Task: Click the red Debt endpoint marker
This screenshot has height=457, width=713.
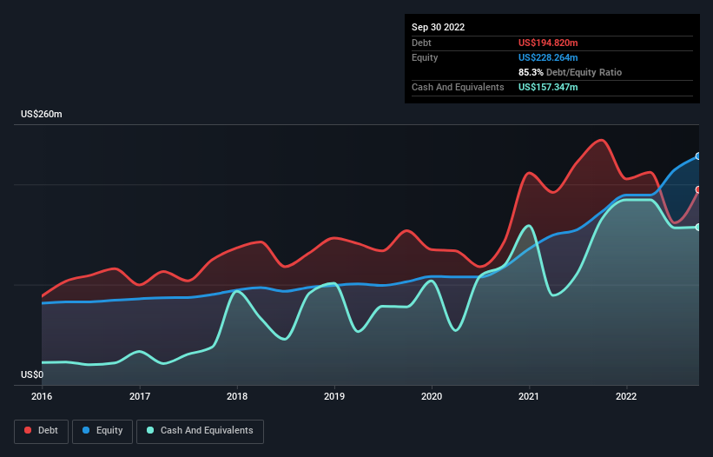Action: point(698,189)
